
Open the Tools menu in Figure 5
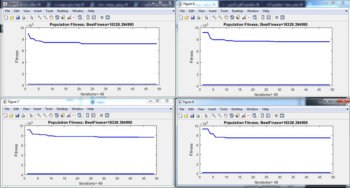(x=49, y=11)
